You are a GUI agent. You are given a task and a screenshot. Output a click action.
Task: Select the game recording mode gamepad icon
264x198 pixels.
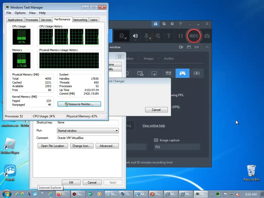pyautogui.click(x=183, y=73)
